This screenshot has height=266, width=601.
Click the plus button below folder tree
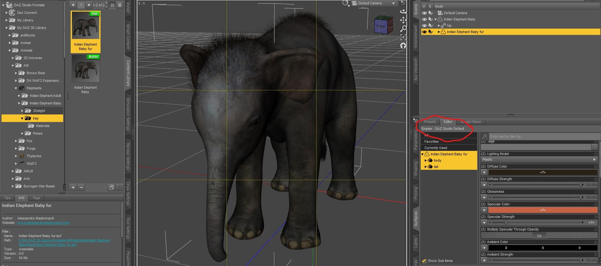pos(73,187)
